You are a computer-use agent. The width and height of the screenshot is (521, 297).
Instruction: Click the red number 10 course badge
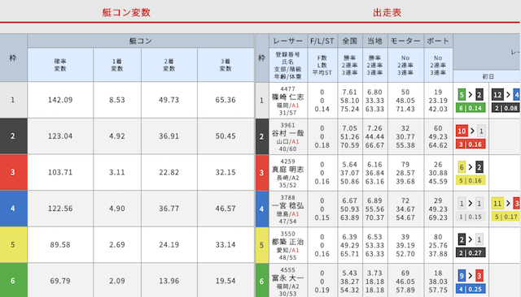(x=462, y=131)
